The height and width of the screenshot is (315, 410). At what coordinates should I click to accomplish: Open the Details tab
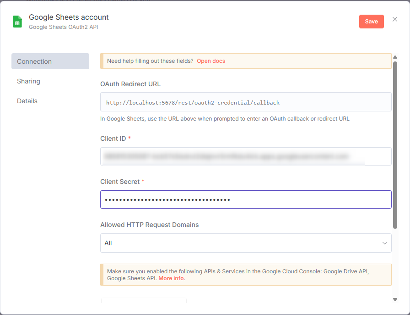point(27,101)
